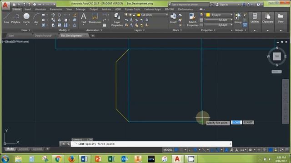291x163 pixels.
Task: Toggle clean screen in status bar
Action: coord(281,150)
